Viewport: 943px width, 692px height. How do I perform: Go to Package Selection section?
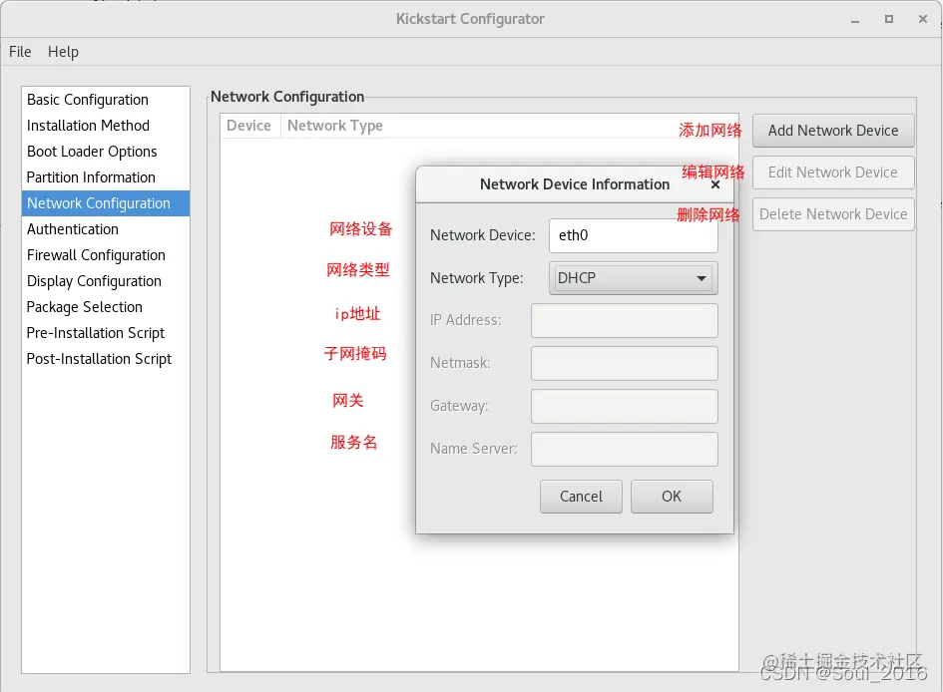pos(106,306)
